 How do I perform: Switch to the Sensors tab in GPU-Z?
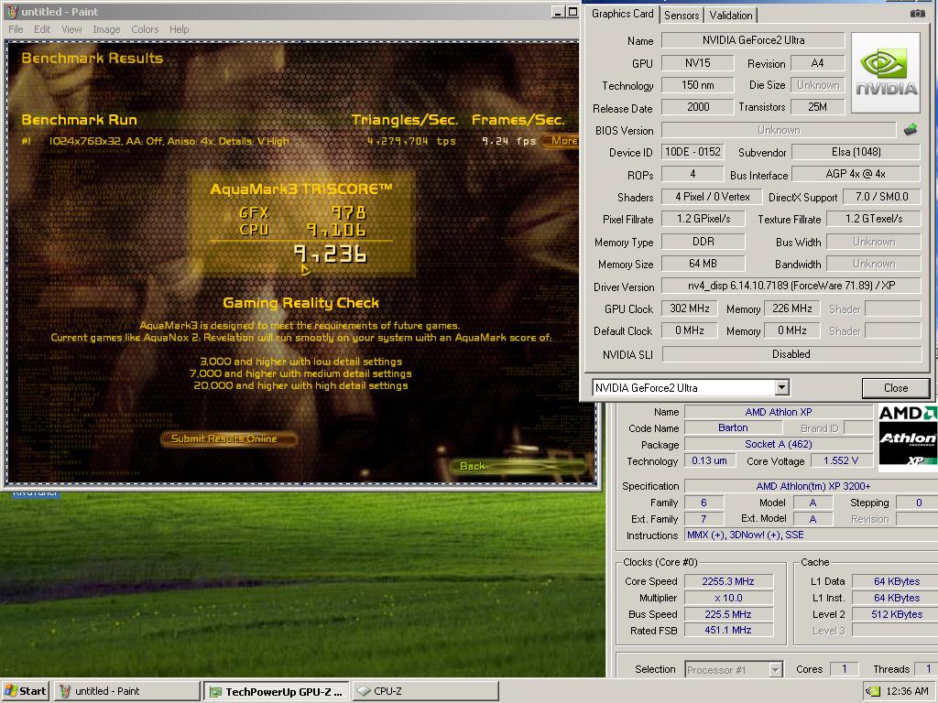(682, 16)
